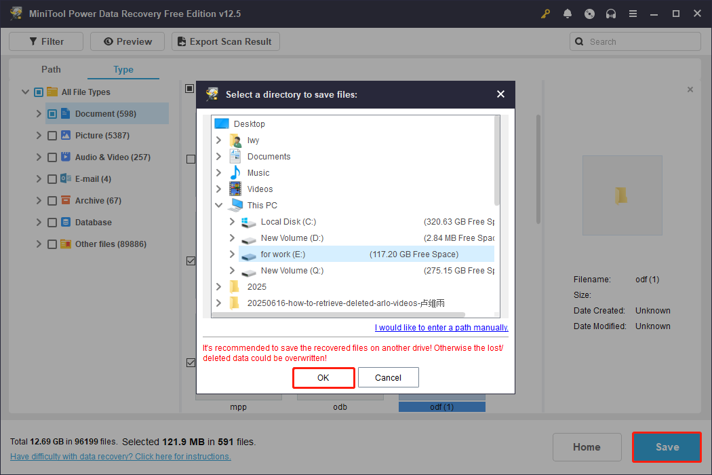Click the directory tree vertical scrollbar
This screenshot has height=475, width=712.
pyautogui.click(x=497, y=160)
